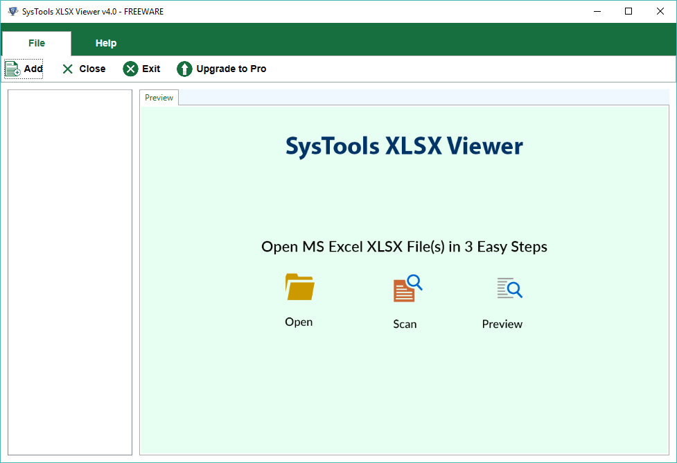Minimize the XLSX Viewer window
677x463 pixels.
[597, 11]
